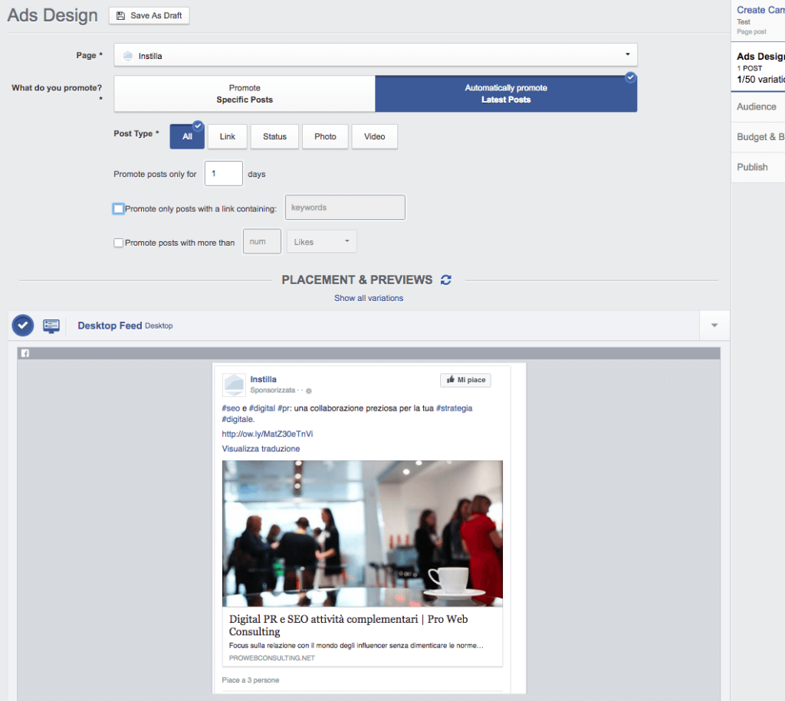Viewport: 785px width, 701px height.
Task: Open the Page dropdown showing Instilla
Action: click(376, 55)
